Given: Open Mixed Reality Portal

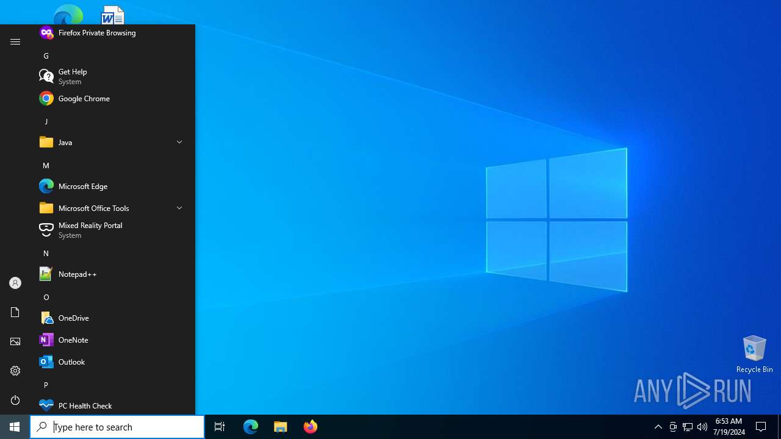Looking at the screenshot, I should pos(113,230).
